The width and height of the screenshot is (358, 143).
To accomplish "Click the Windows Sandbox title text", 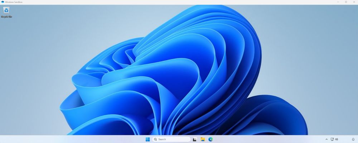I will click(x=14, y=2).
